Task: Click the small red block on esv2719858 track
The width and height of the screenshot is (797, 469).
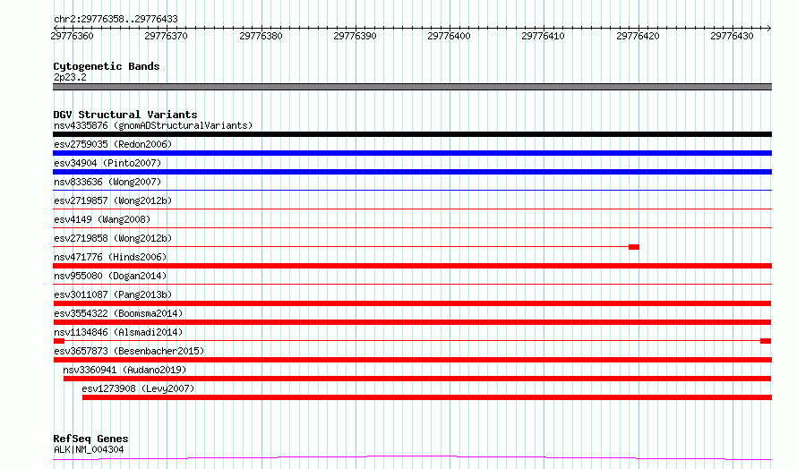Action: [x=634, y=247]
